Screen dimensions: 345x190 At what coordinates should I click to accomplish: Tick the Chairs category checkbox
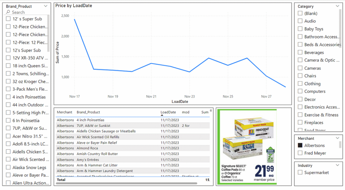click(300, 76)
